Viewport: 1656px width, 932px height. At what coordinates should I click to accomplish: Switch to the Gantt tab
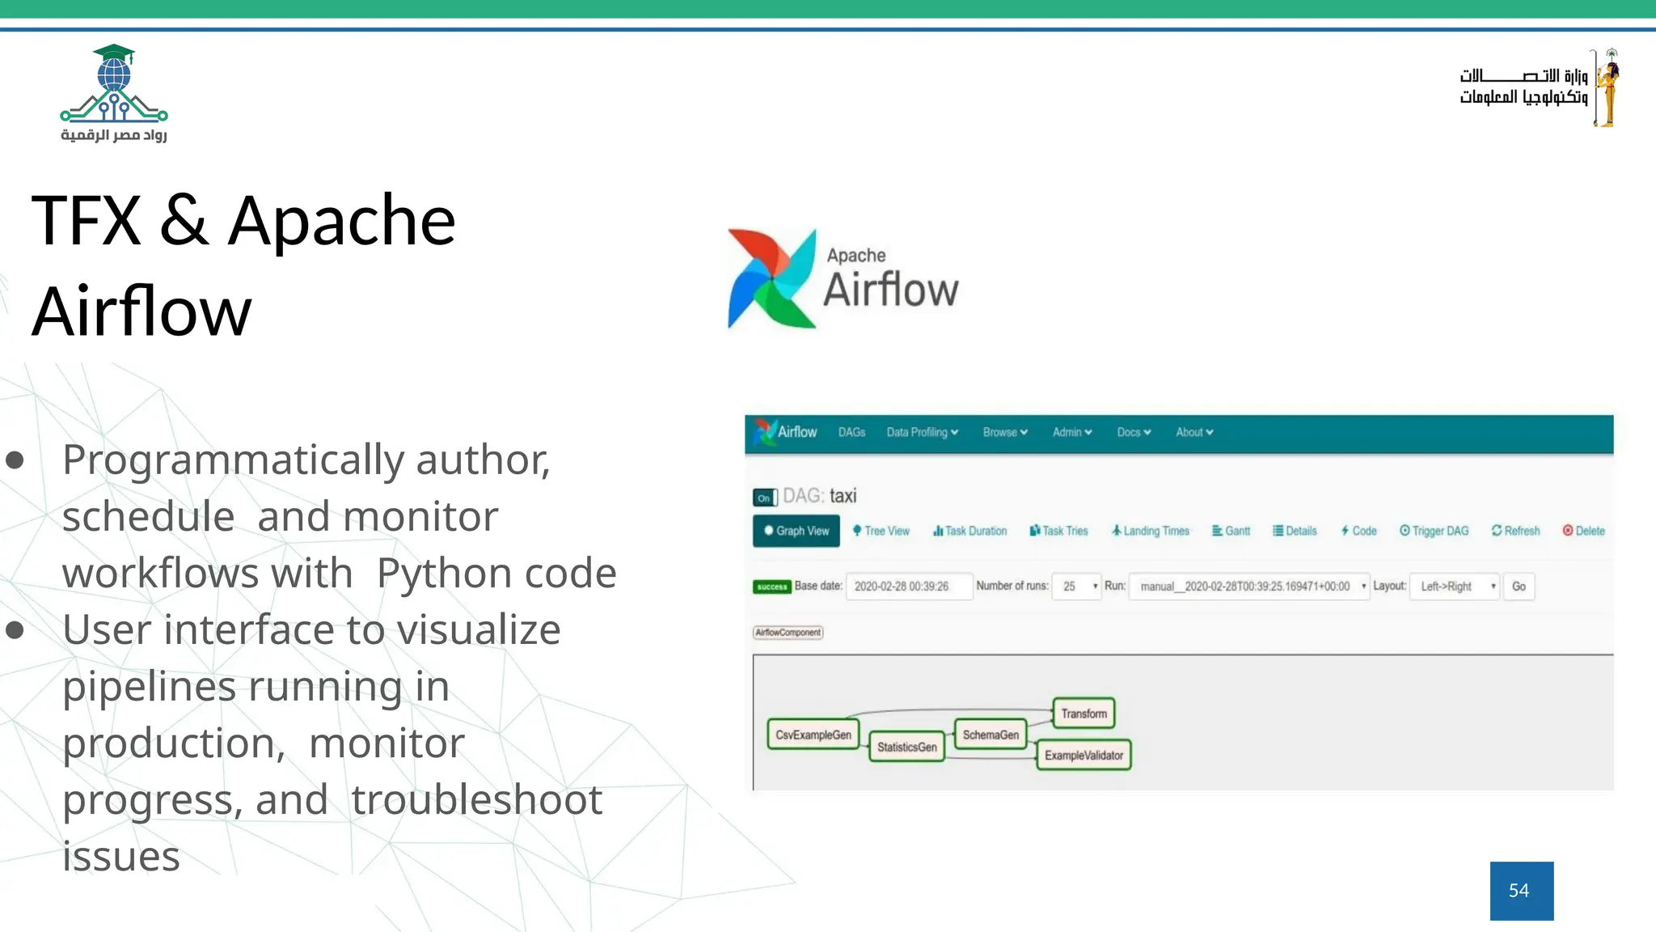[x=1231, y=531]
